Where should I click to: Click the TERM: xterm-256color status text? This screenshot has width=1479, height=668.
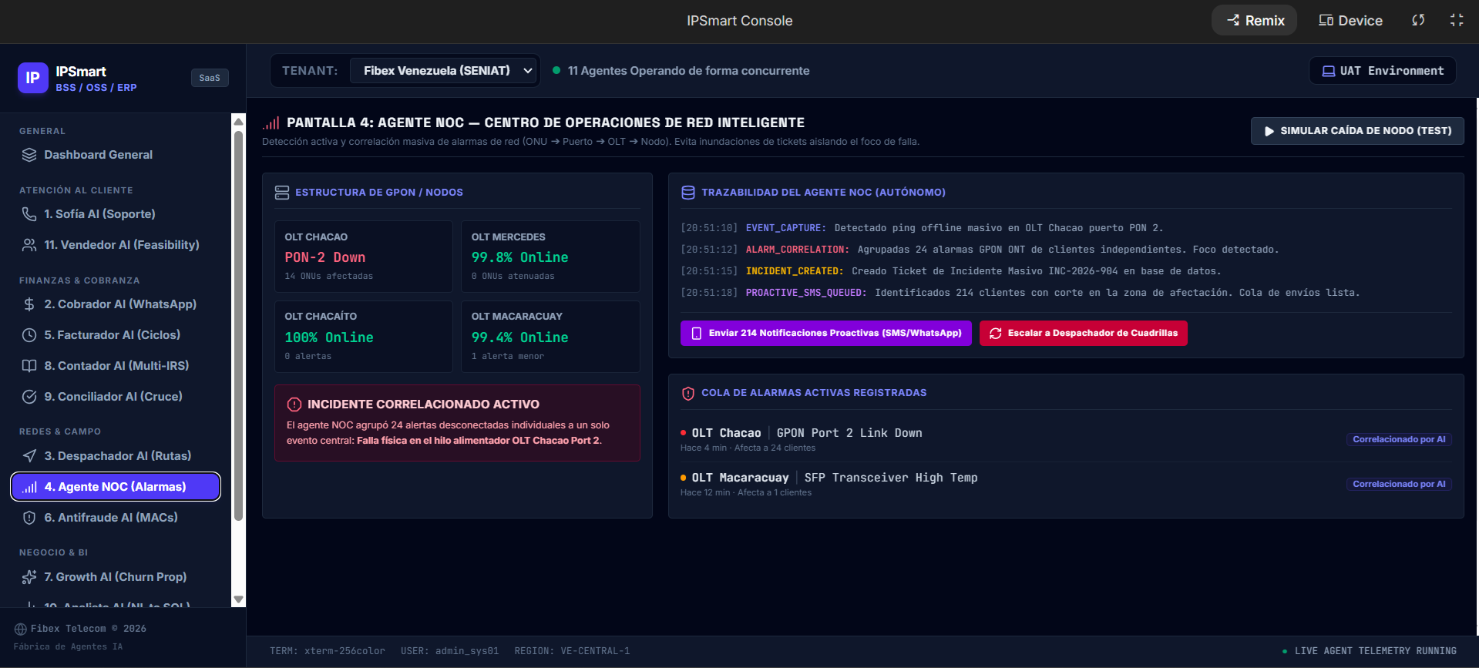[x=328, y=651]
